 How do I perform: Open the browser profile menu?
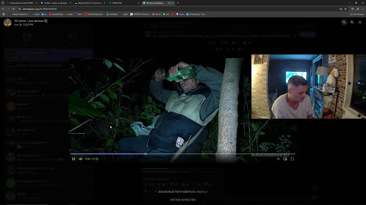(x=358, y=9)
